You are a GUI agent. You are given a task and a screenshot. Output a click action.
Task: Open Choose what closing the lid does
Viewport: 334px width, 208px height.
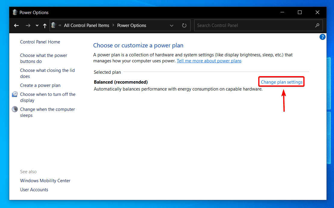(x=47, y=73)
